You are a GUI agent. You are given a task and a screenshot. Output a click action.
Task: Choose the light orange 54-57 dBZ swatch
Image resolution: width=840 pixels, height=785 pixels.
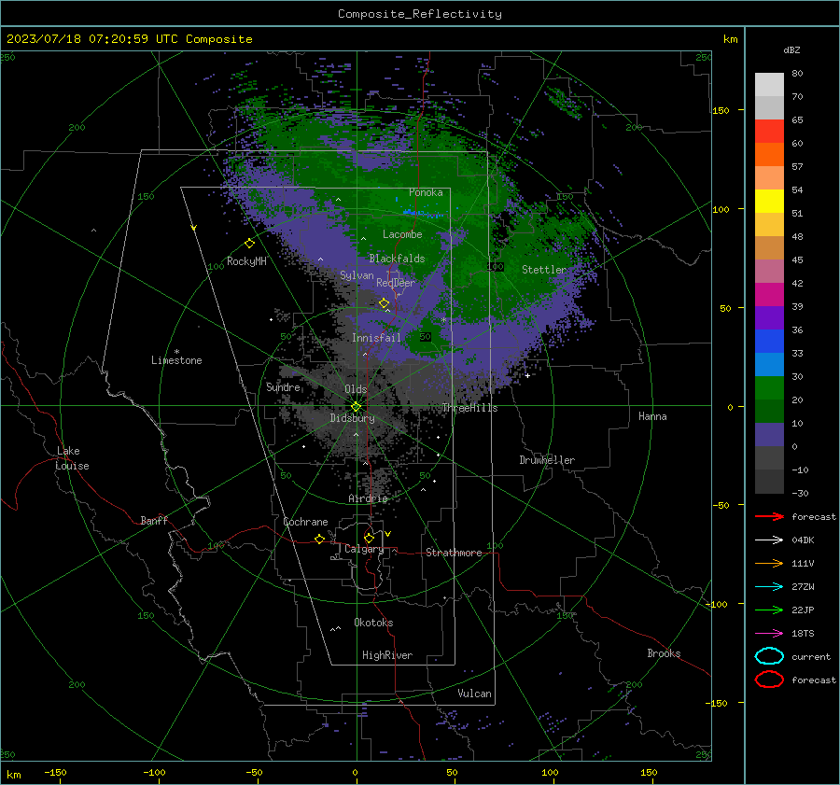click(x=769, y=178)
